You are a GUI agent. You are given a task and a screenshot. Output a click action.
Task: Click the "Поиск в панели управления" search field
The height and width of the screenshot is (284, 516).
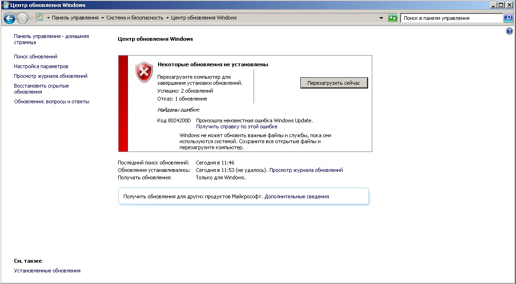[x=451, y=18]
